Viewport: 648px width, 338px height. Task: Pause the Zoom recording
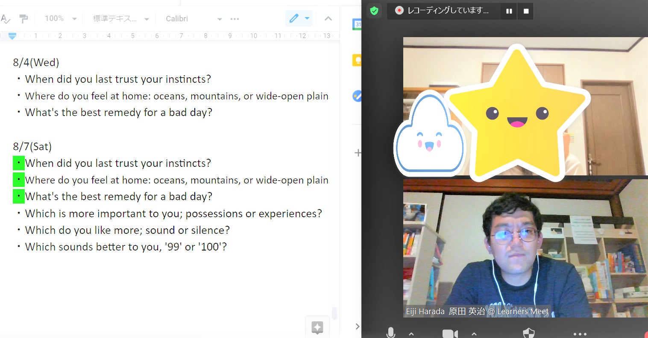point(509,11)
